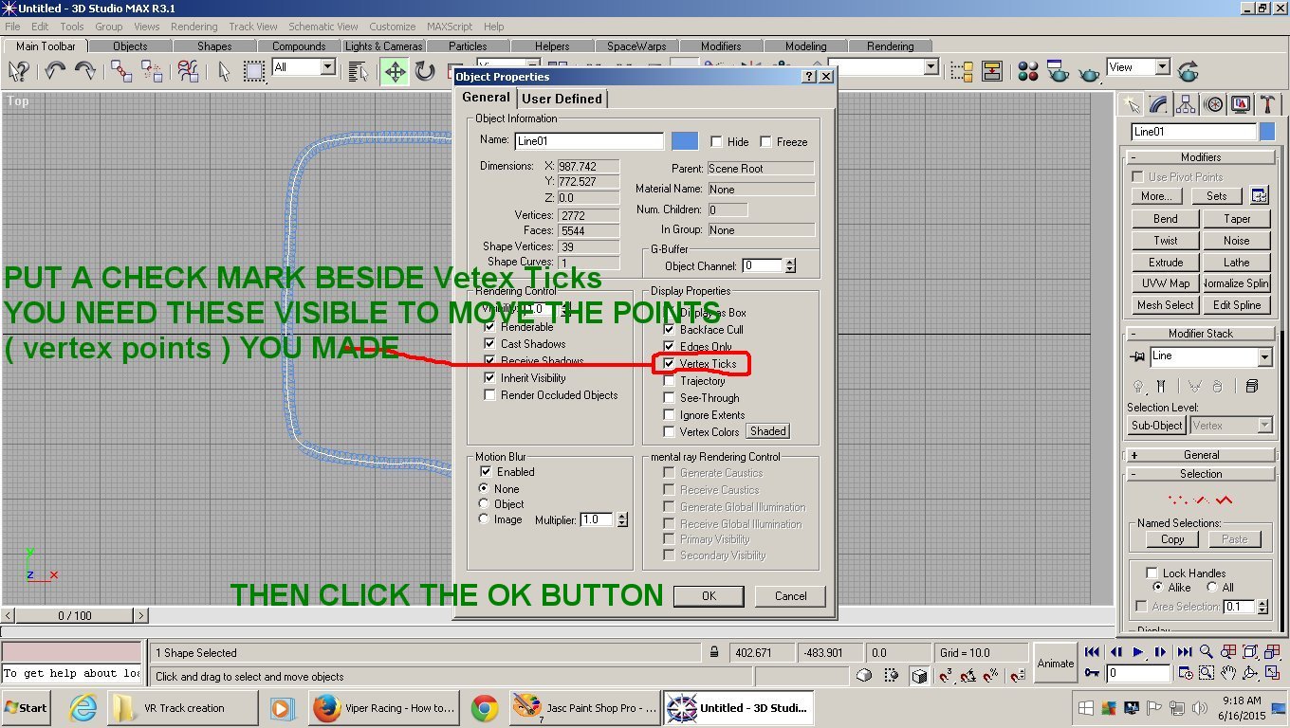
Task: Switch to the User Defined tab
Action: click(562, 99)
